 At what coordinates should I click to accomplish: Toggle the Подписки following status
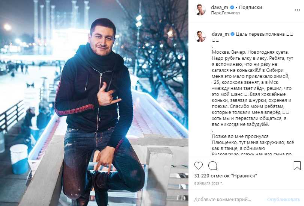[x=250, y=8]
